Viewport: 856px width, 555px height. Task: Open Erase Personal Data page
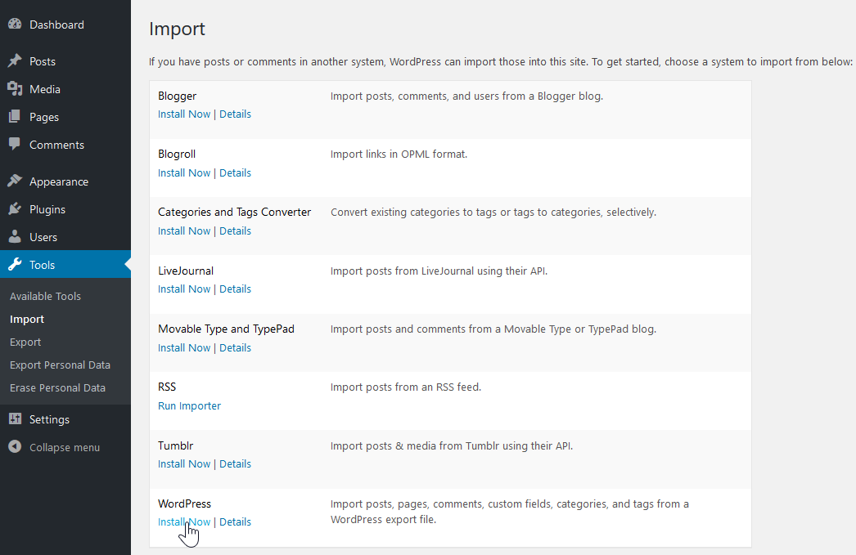click(x=57, y=387)
